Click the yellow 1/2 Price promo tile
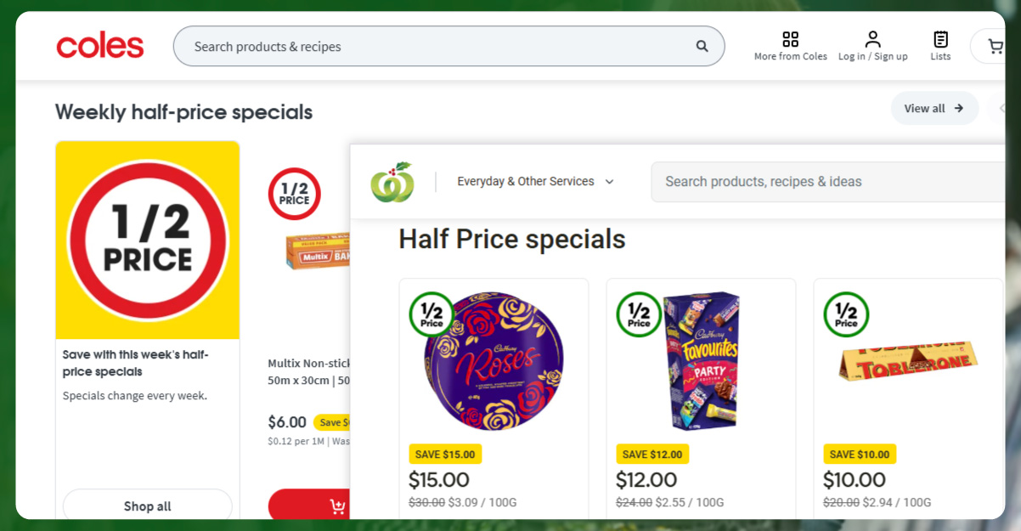Screen dimensions: 1021x531 (x=148, y=240)
